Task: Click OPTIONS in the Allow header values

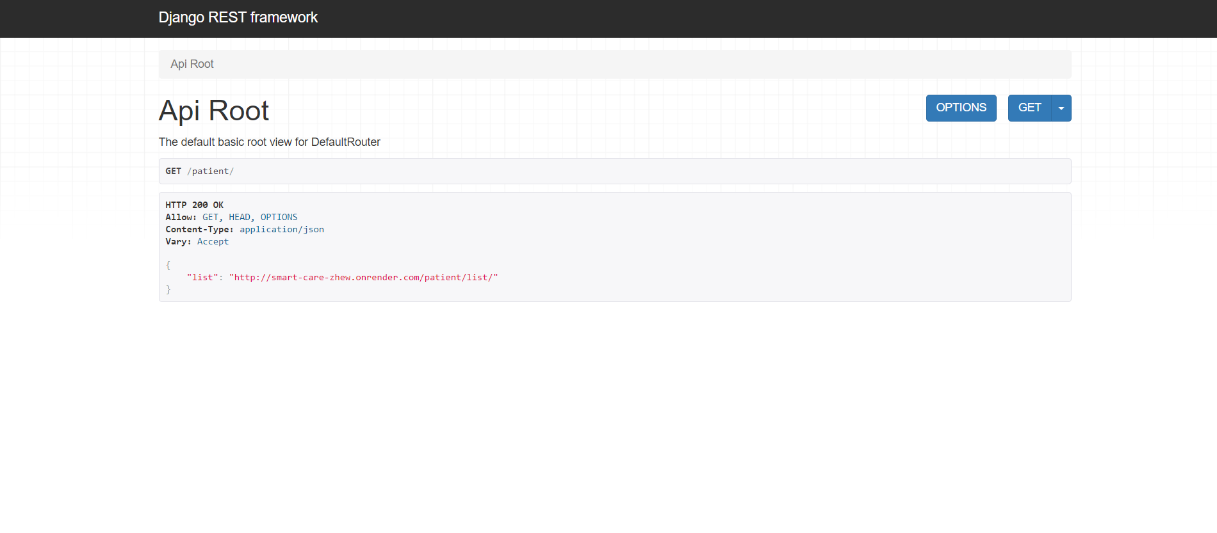Action: [x=279, y=218]
